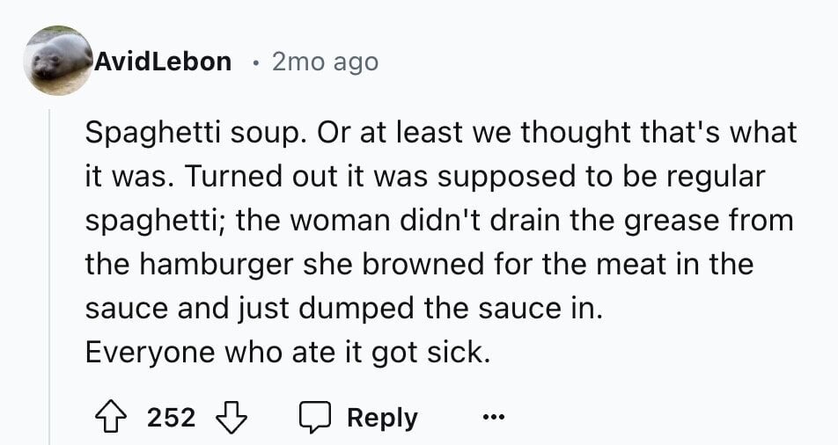Click the phrase "just dumped the sauce in"
The height and width of the screenshot is (445, 838).
pyautogui.click(x=418, y=308)
